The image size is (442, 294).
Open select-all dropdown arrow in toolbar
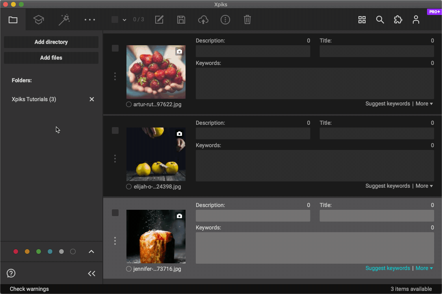pyautogui.click(x=124, y=20)
